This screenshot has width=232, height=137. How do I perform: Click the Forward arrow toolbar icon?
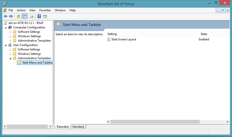[x=11, y=16]
